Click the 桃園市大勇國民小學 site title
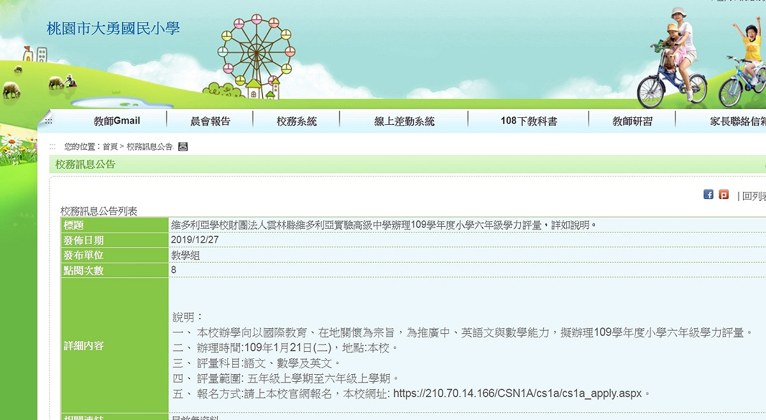Viewport: 766px width, 420px height. click(114, 28)
